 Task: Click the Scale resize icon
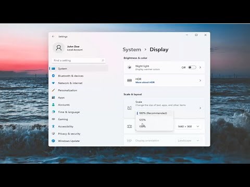[129, 108]
